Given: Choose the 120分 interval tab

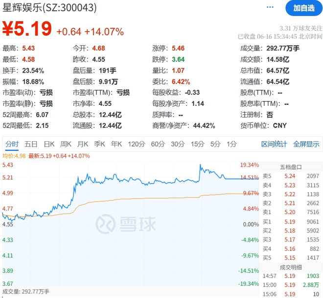Looking at the screenshot, I should click(x=136, y=144).
